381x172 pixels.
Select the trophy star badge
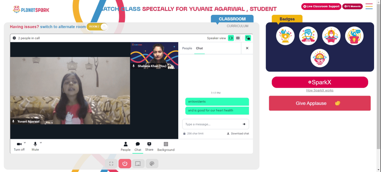pyautogui.click(x=285, y=36)
